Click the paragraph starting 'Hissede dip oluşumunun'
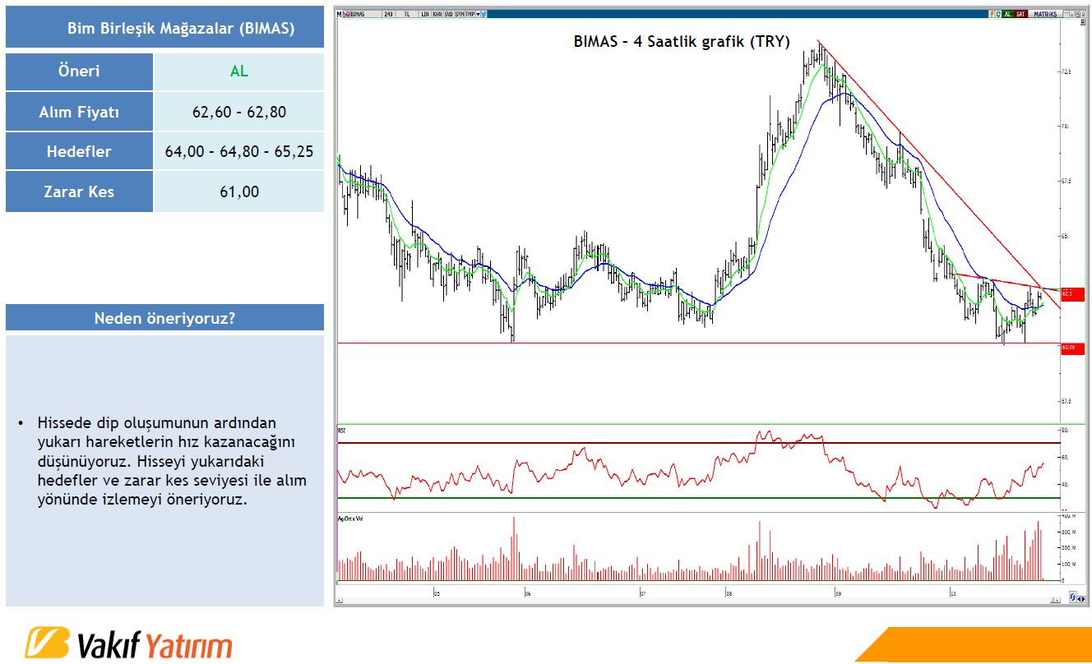Viewport: 1092px width, 664px height. (172, 461)
